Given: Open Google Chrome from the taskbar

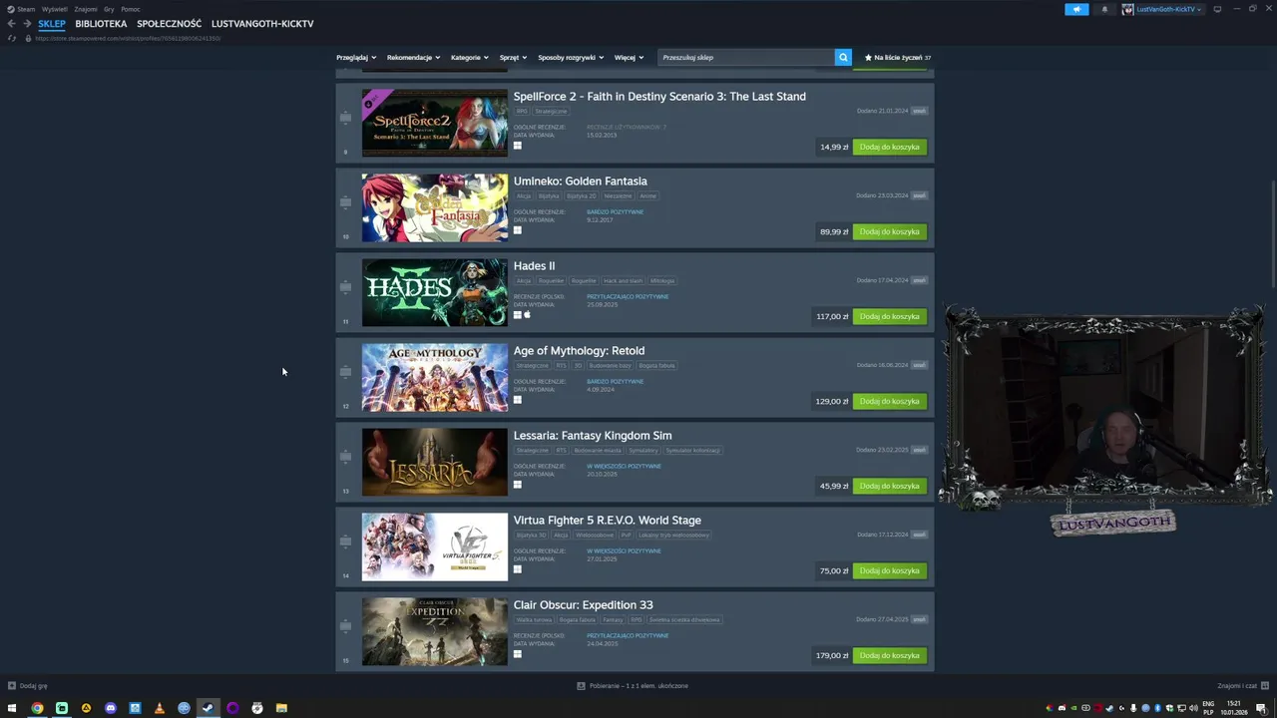Looking at the screenshot, I should pyautogui.click(x=37, y=708).
